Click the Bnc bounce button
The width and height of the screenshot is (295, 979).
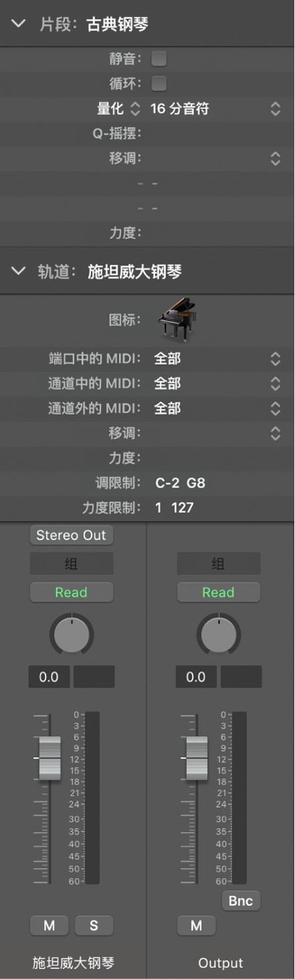(241, 900)
